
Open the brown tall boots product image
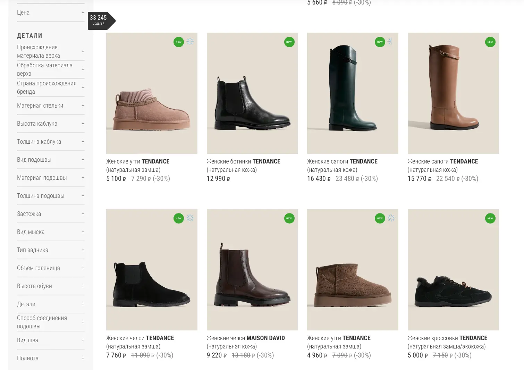[x=453, y=93]
